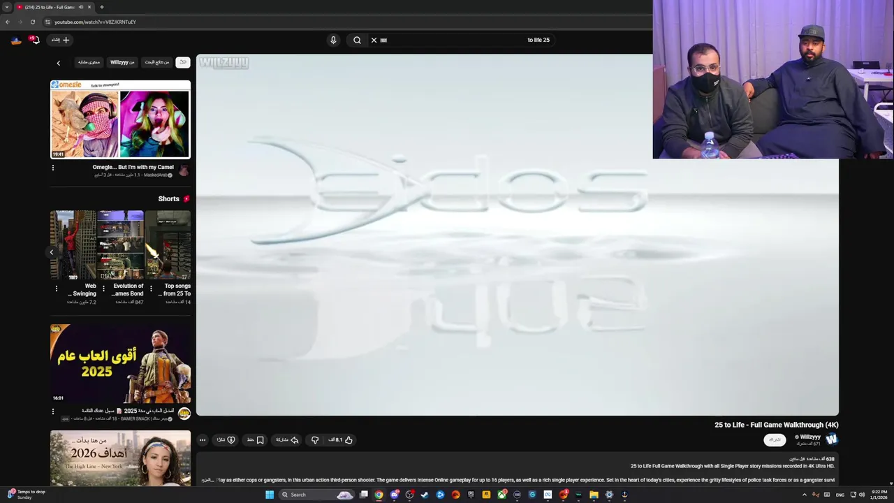This screenshot has width=894, height=503.
Task: Clear the search box with the X
Action: (x=374, y=40)
